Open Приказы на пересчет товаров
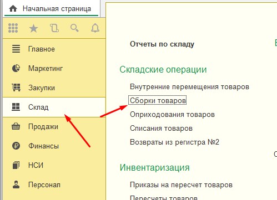This screenshot has width=277, height=200. point(181,184)
